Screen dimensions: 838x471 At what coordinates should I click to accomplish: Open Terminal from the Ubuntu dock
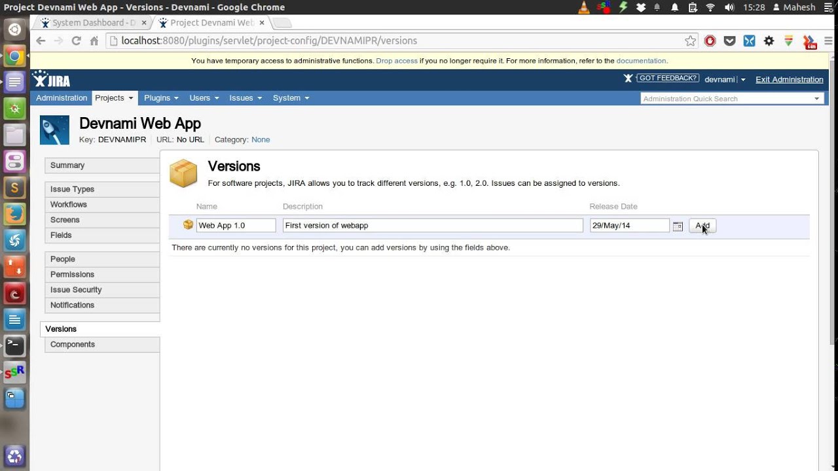(x=14, y=345)
